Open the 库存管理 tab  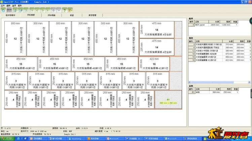pyautogui.click(x=92, y=15)
